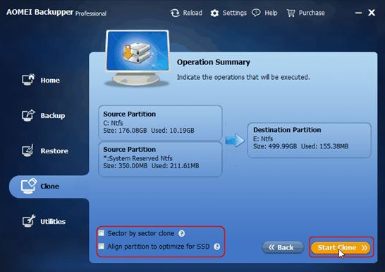The width and height of the screenshot is (385, 272).
Task: Minimize the AOMEI Backupper window
Action: (358, 13)
